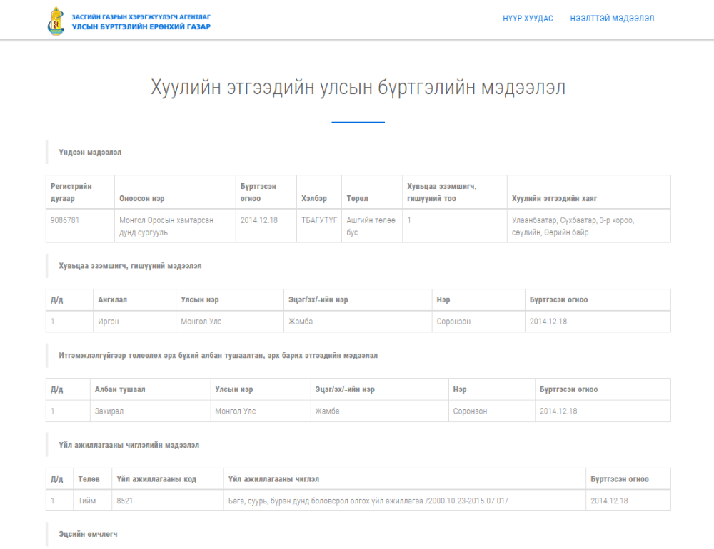714x549 pixels.
Task: Select the name Монгол Оросын хамтарсан дунд сургууль
Action: [x=166, y=226]
